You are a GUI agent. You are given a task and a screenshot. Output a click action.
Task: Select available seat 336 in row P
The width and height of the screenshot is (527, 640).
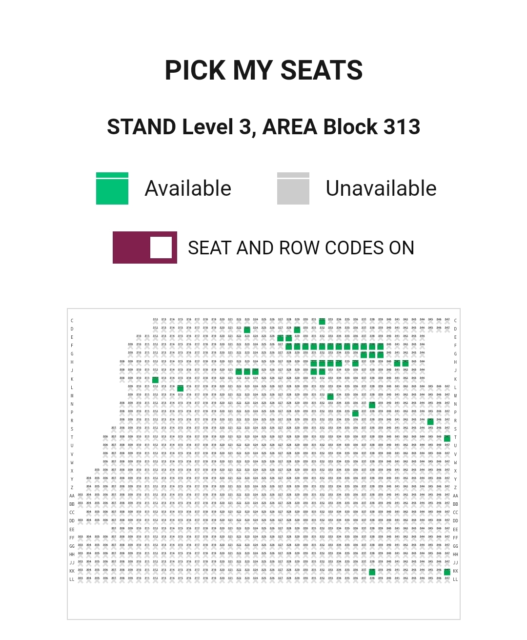355,413
